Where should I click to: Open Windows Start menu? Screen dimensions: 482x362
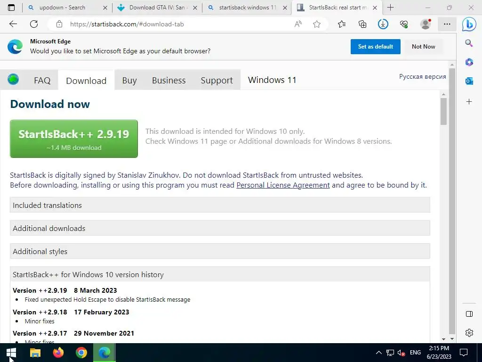[x=11, y=353]
